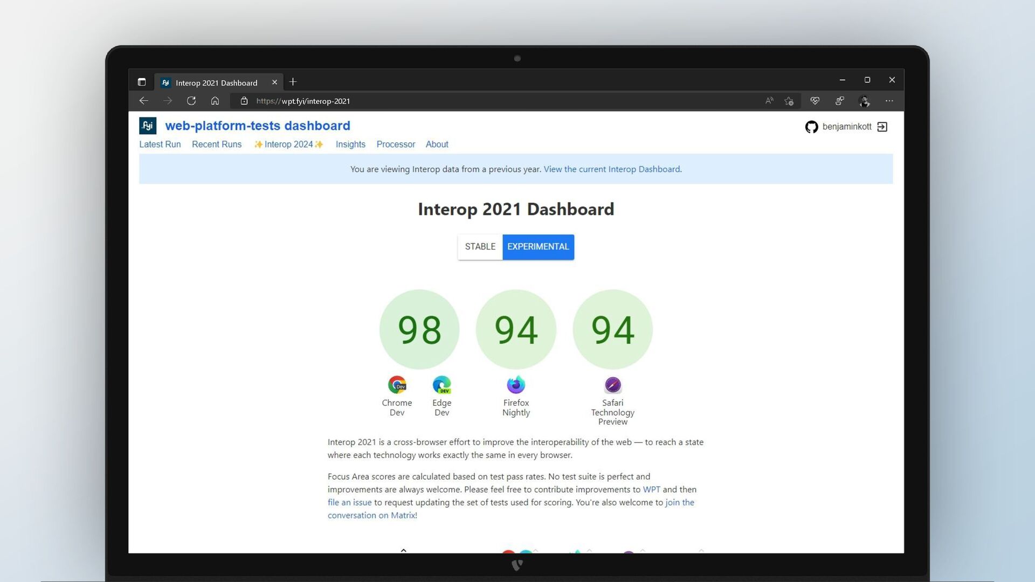View site information via lock icon
Screen dimensions: 1035x582
pyautogui.click(x=244, y=101)
